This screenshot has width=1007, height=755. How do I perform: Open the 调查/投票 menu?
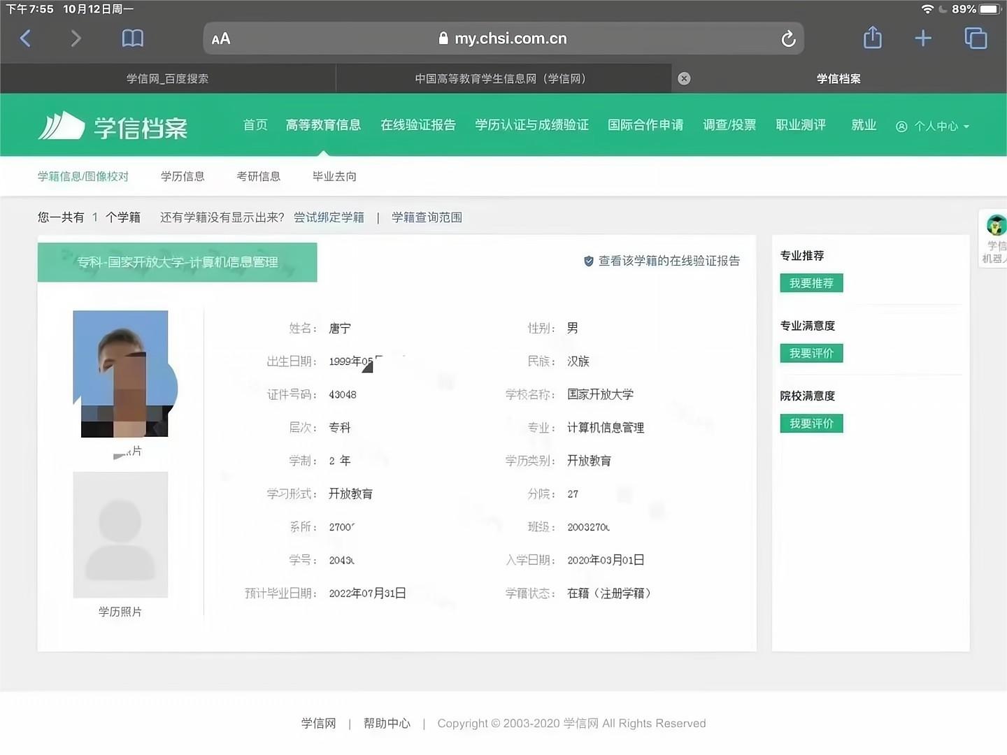(729, 125)
